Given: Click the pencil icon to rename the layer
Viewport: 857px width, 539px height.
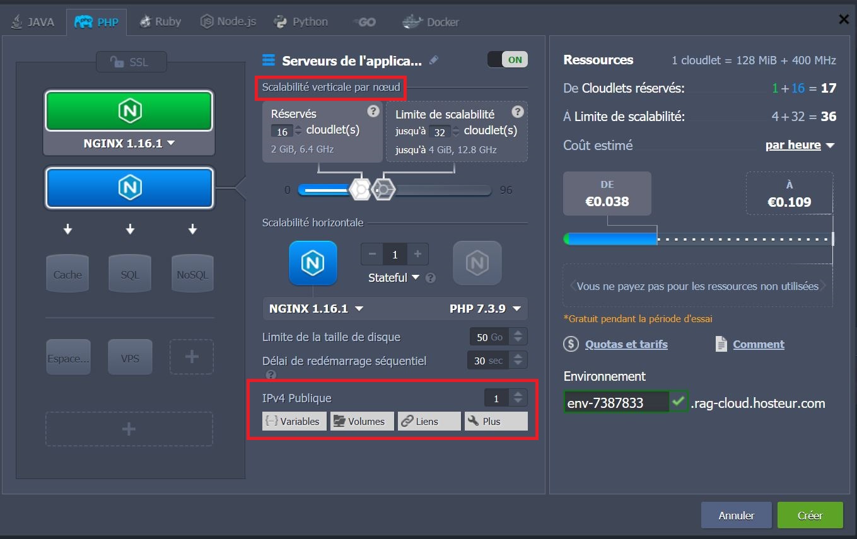Looking at the screenshot, I should (433, 61).
